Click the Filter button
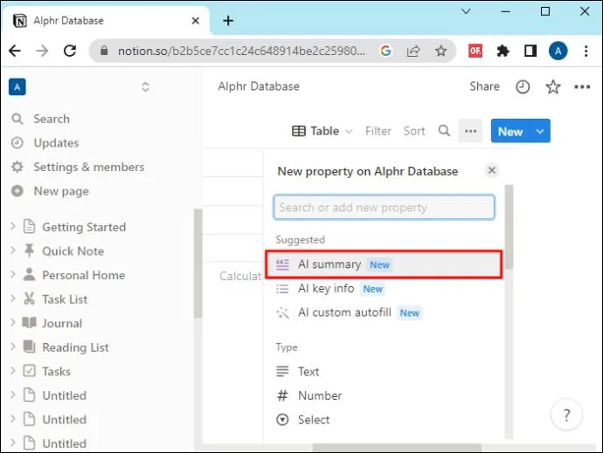Screen dimensions: 603x453 pos(378,131)
